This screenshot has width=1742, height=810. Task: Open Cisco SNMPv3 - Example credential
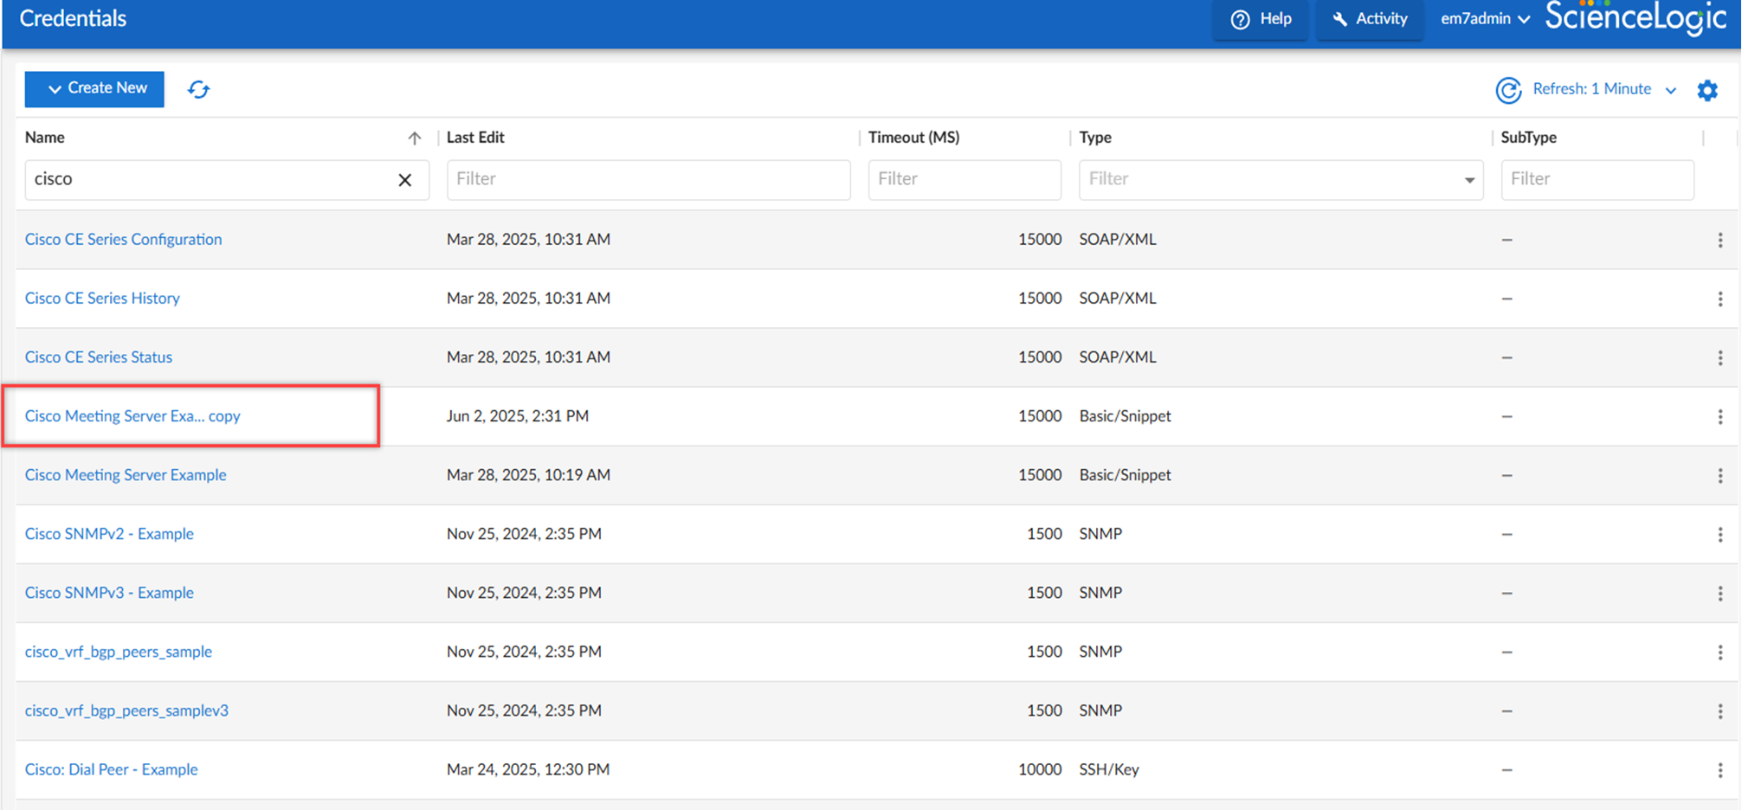pyautogui.click(x=109, y=592)
